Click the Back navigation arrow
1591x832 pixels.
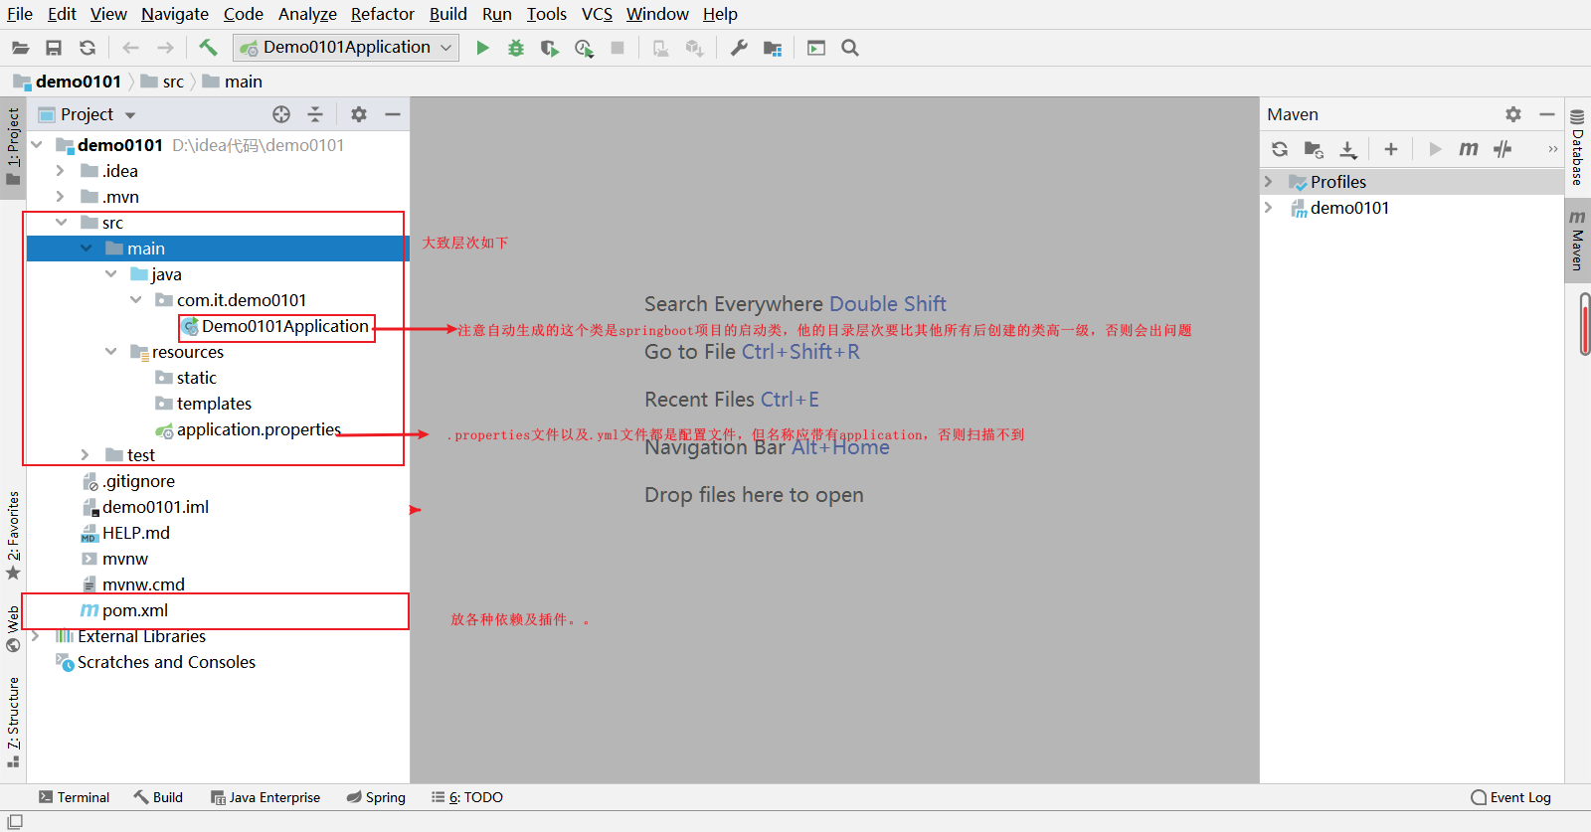coord(130,48)
